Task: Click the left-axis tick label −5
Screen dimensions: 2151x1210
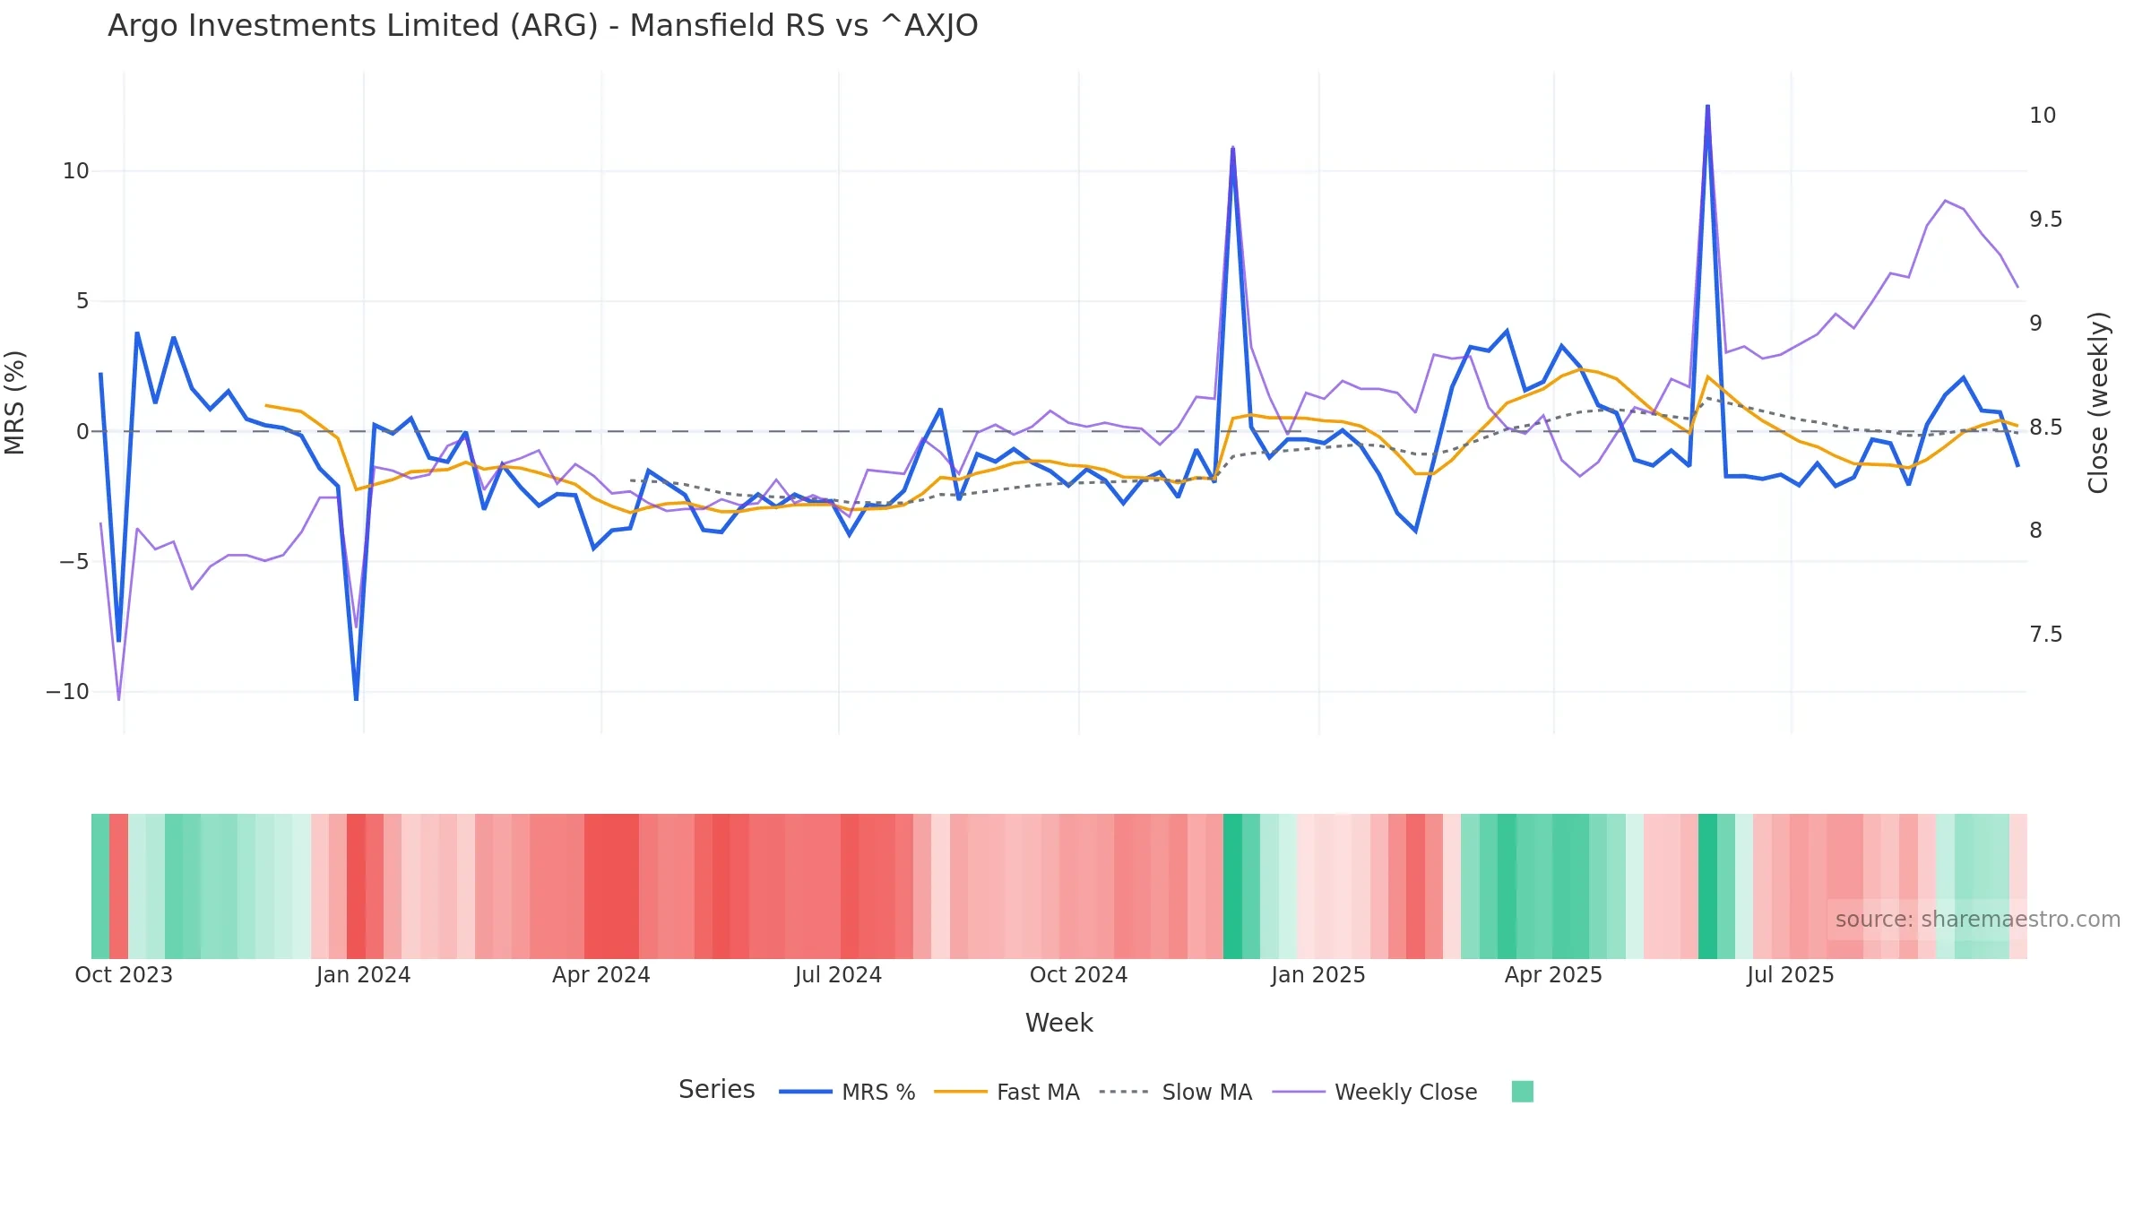Action: pyautogui.click(x=74, y=562)
